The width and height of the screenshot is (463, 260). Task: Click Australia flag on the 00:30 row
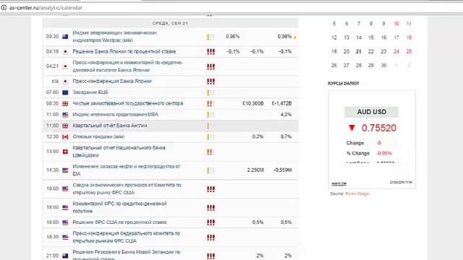click(x=65, y=37)
